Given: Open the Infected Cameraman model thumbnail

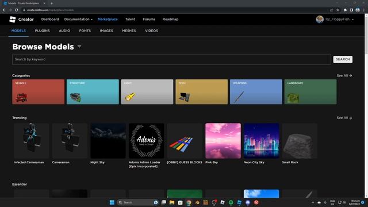Looking at the screenshot, I should click(31, 141).
